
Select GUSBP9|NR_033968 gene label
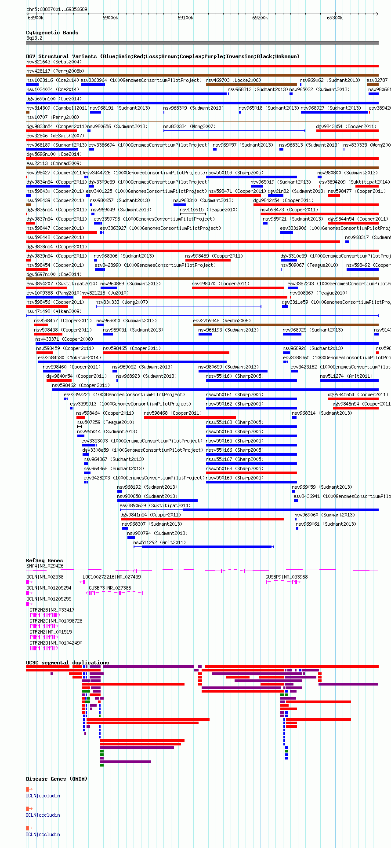tap(286, 577)
